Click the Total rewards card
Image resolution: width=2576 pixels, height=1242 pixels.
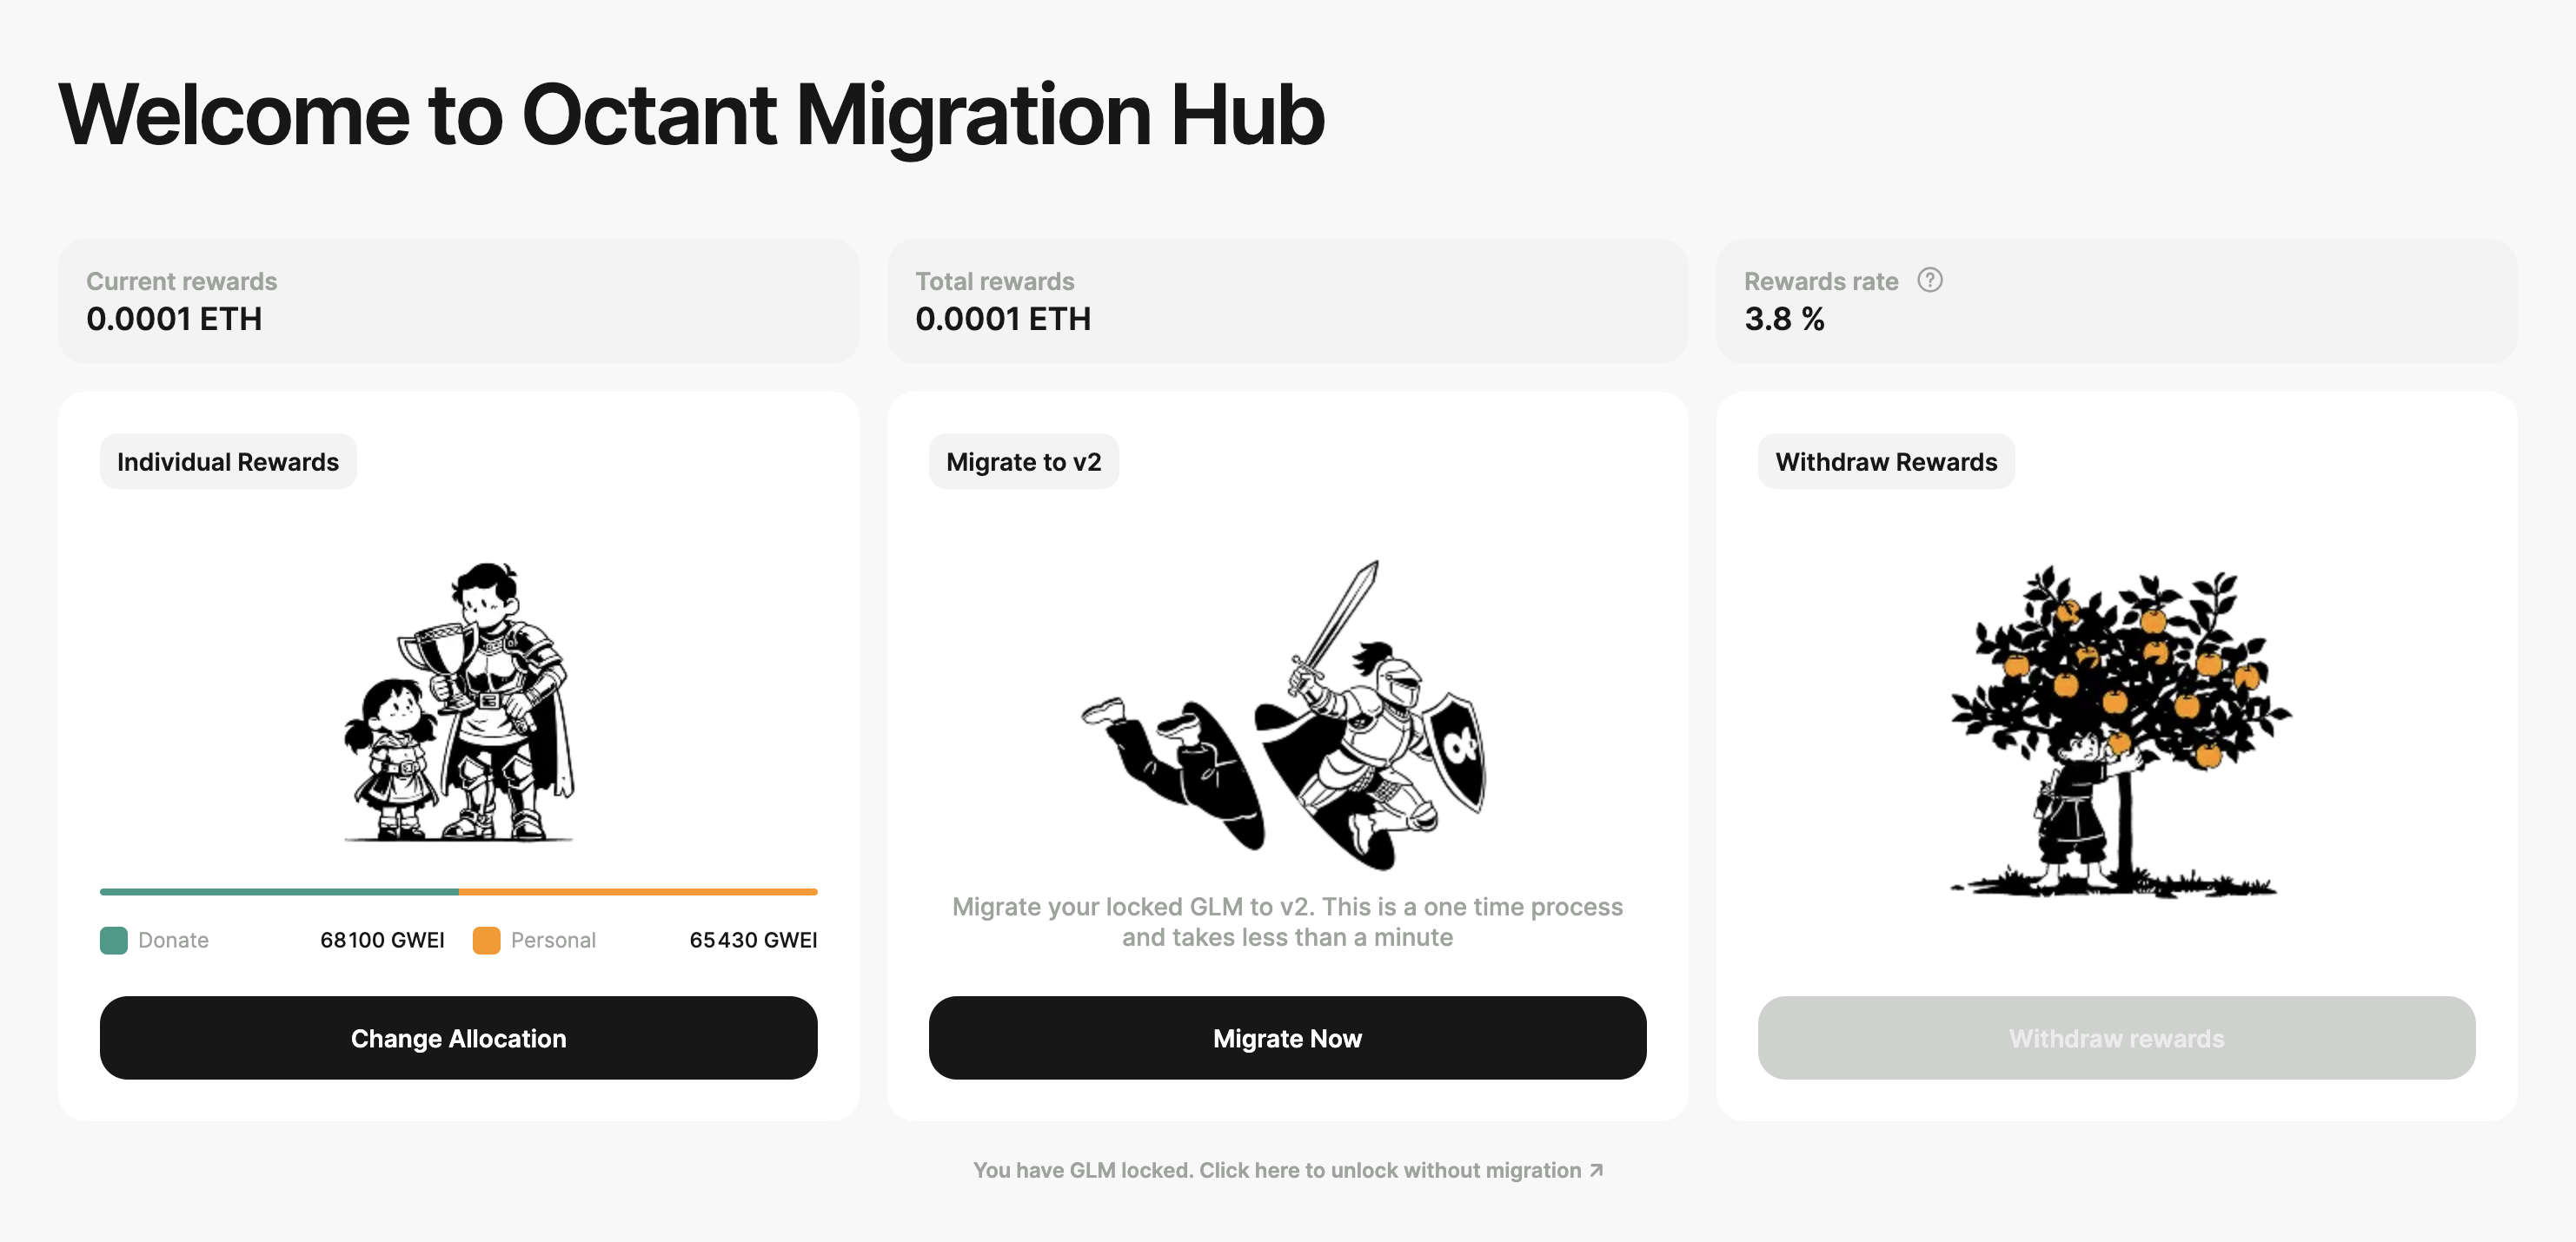(x=1287, y=301)
